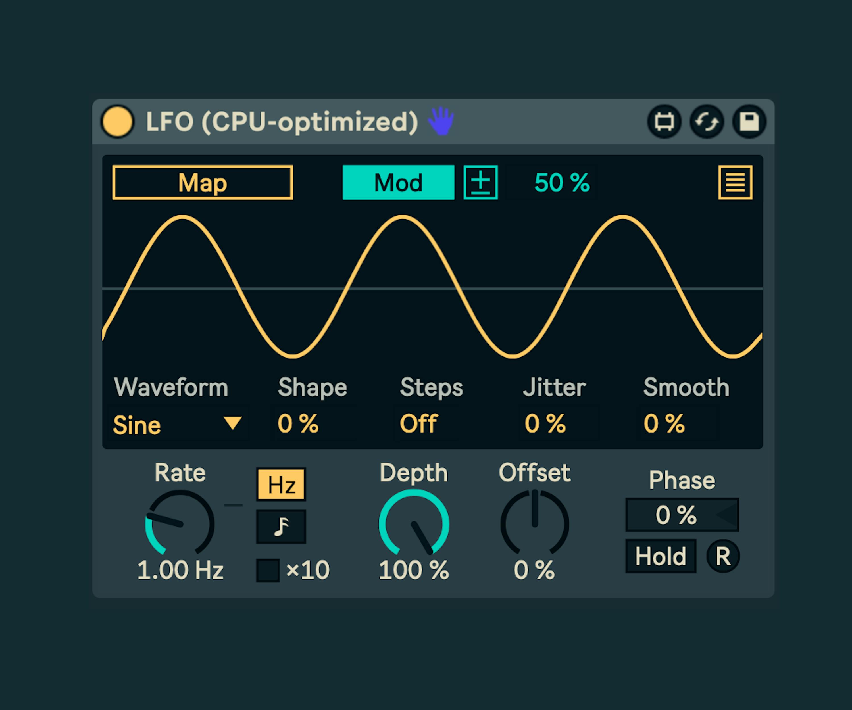Click the Map button
Image resolution: width=852 pixels, height=710 pixels.
[x=203, y=182]
